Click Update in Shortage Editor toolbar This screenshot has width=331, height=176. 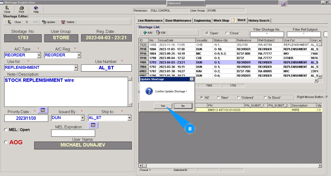[x=49, y=22]
